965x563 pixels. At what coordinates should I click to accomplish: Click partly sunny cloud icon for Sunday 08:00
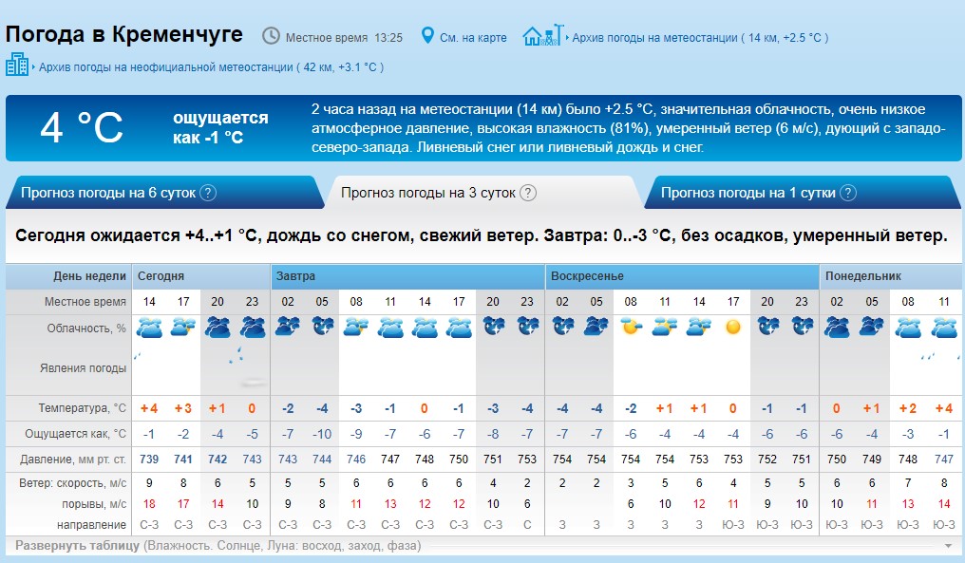click(631, 328)
